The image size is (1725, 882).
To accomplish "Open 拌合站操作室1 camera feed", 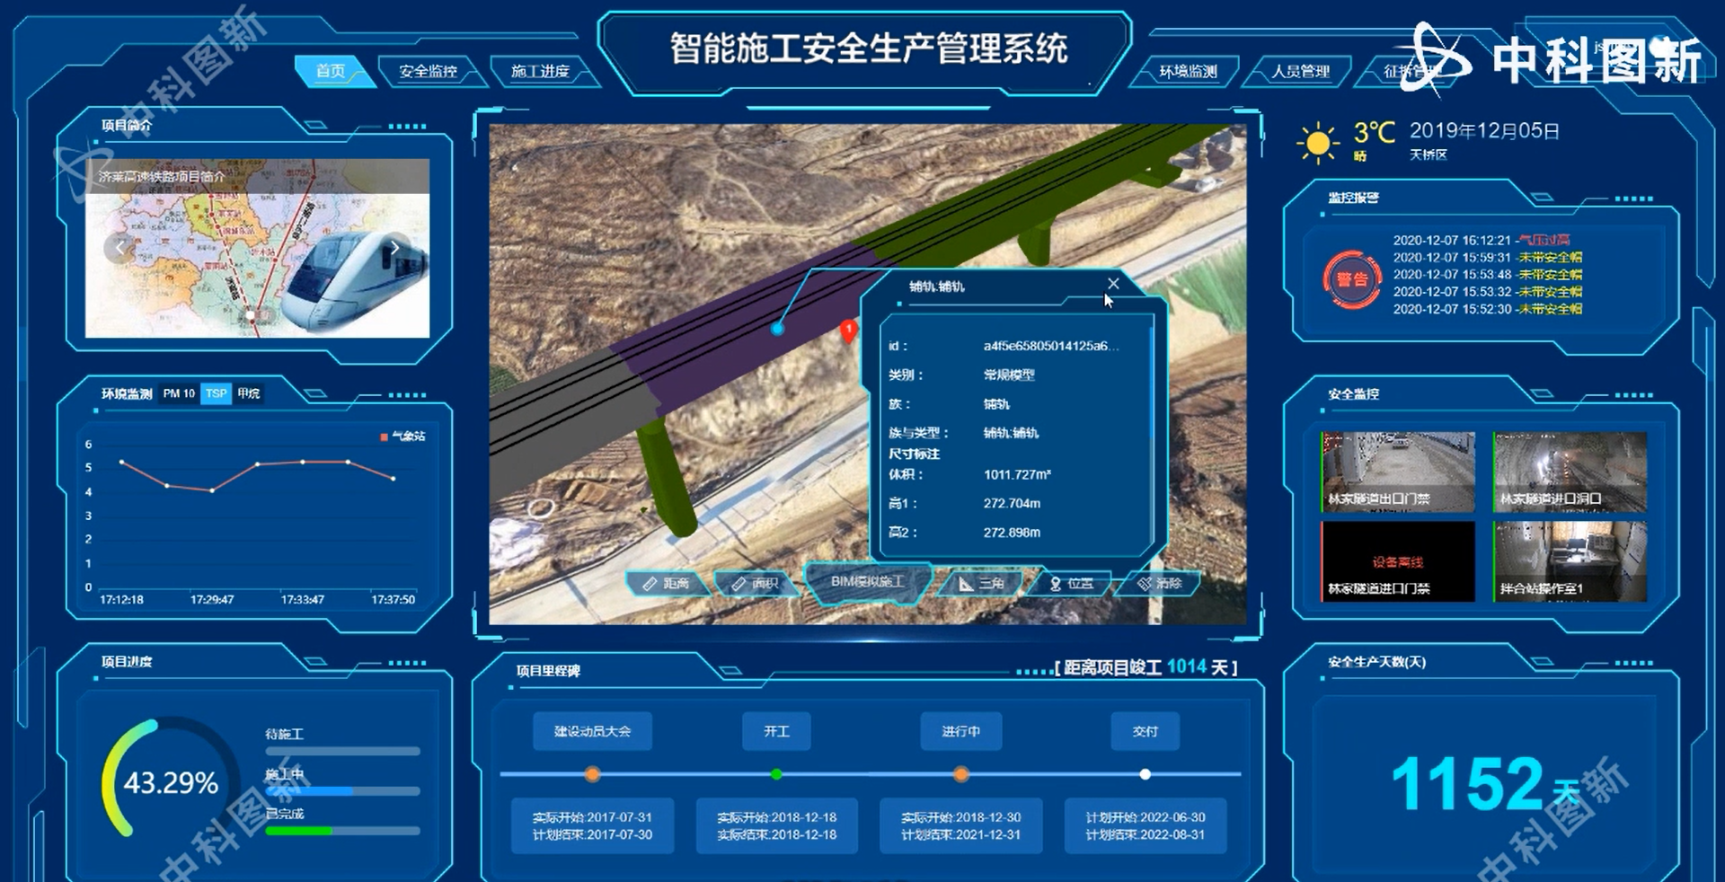I will [x=1570, y=561].
